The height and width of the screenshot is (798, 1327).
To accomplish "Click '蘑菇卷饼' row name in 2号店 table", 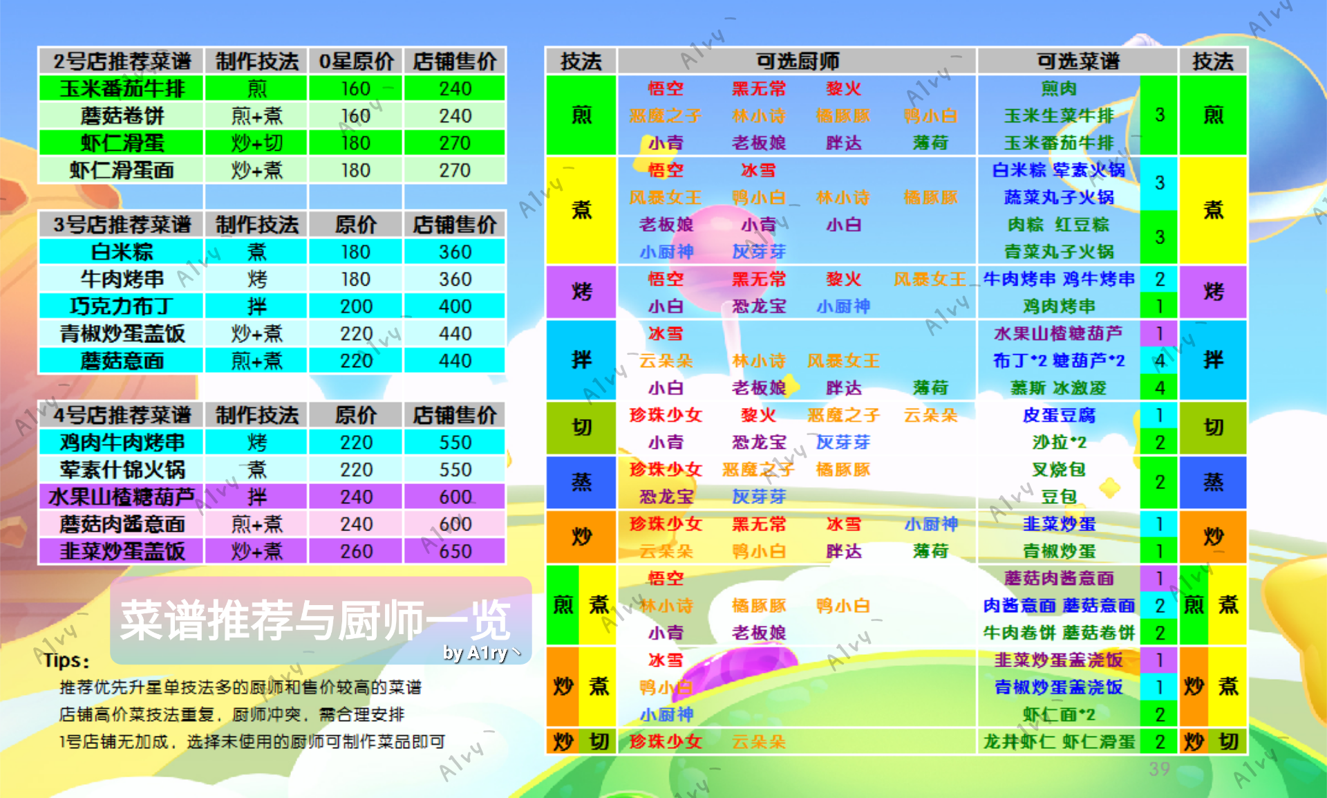I will coord(122,115).
